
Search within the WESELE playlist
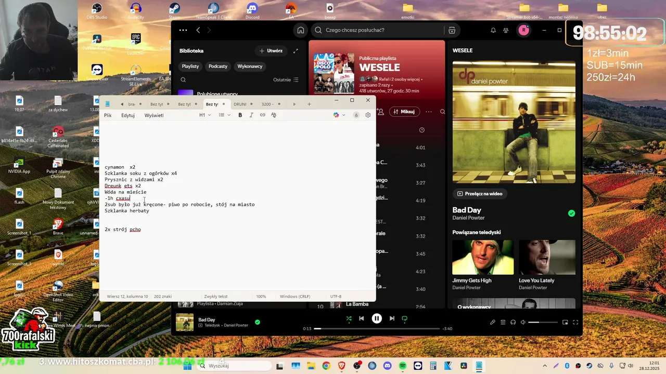click(x=442, y=112)
